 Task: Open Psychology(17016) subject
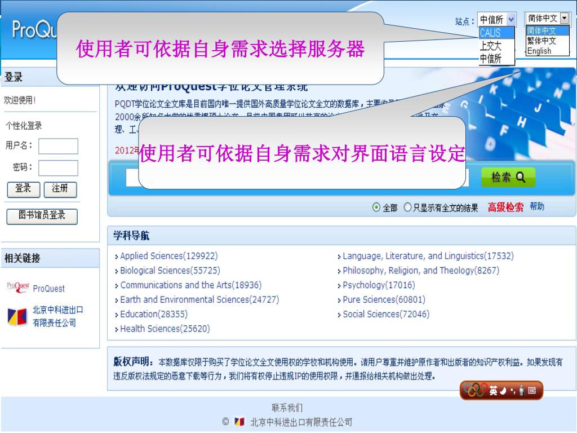(379, 285)
